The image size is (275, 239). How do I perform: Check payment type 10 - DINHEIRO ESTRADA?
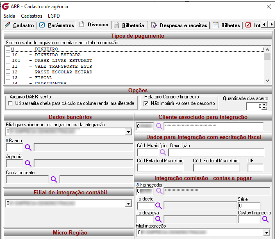(x=8, y=55)
